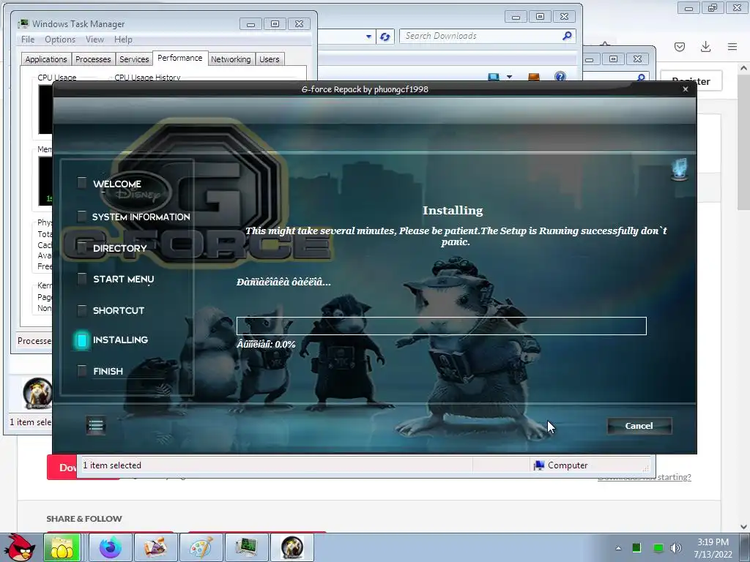The height and width of the screenshot is (562, 750).
Task: Click the installation progress bar
Action: pos(441,326)
